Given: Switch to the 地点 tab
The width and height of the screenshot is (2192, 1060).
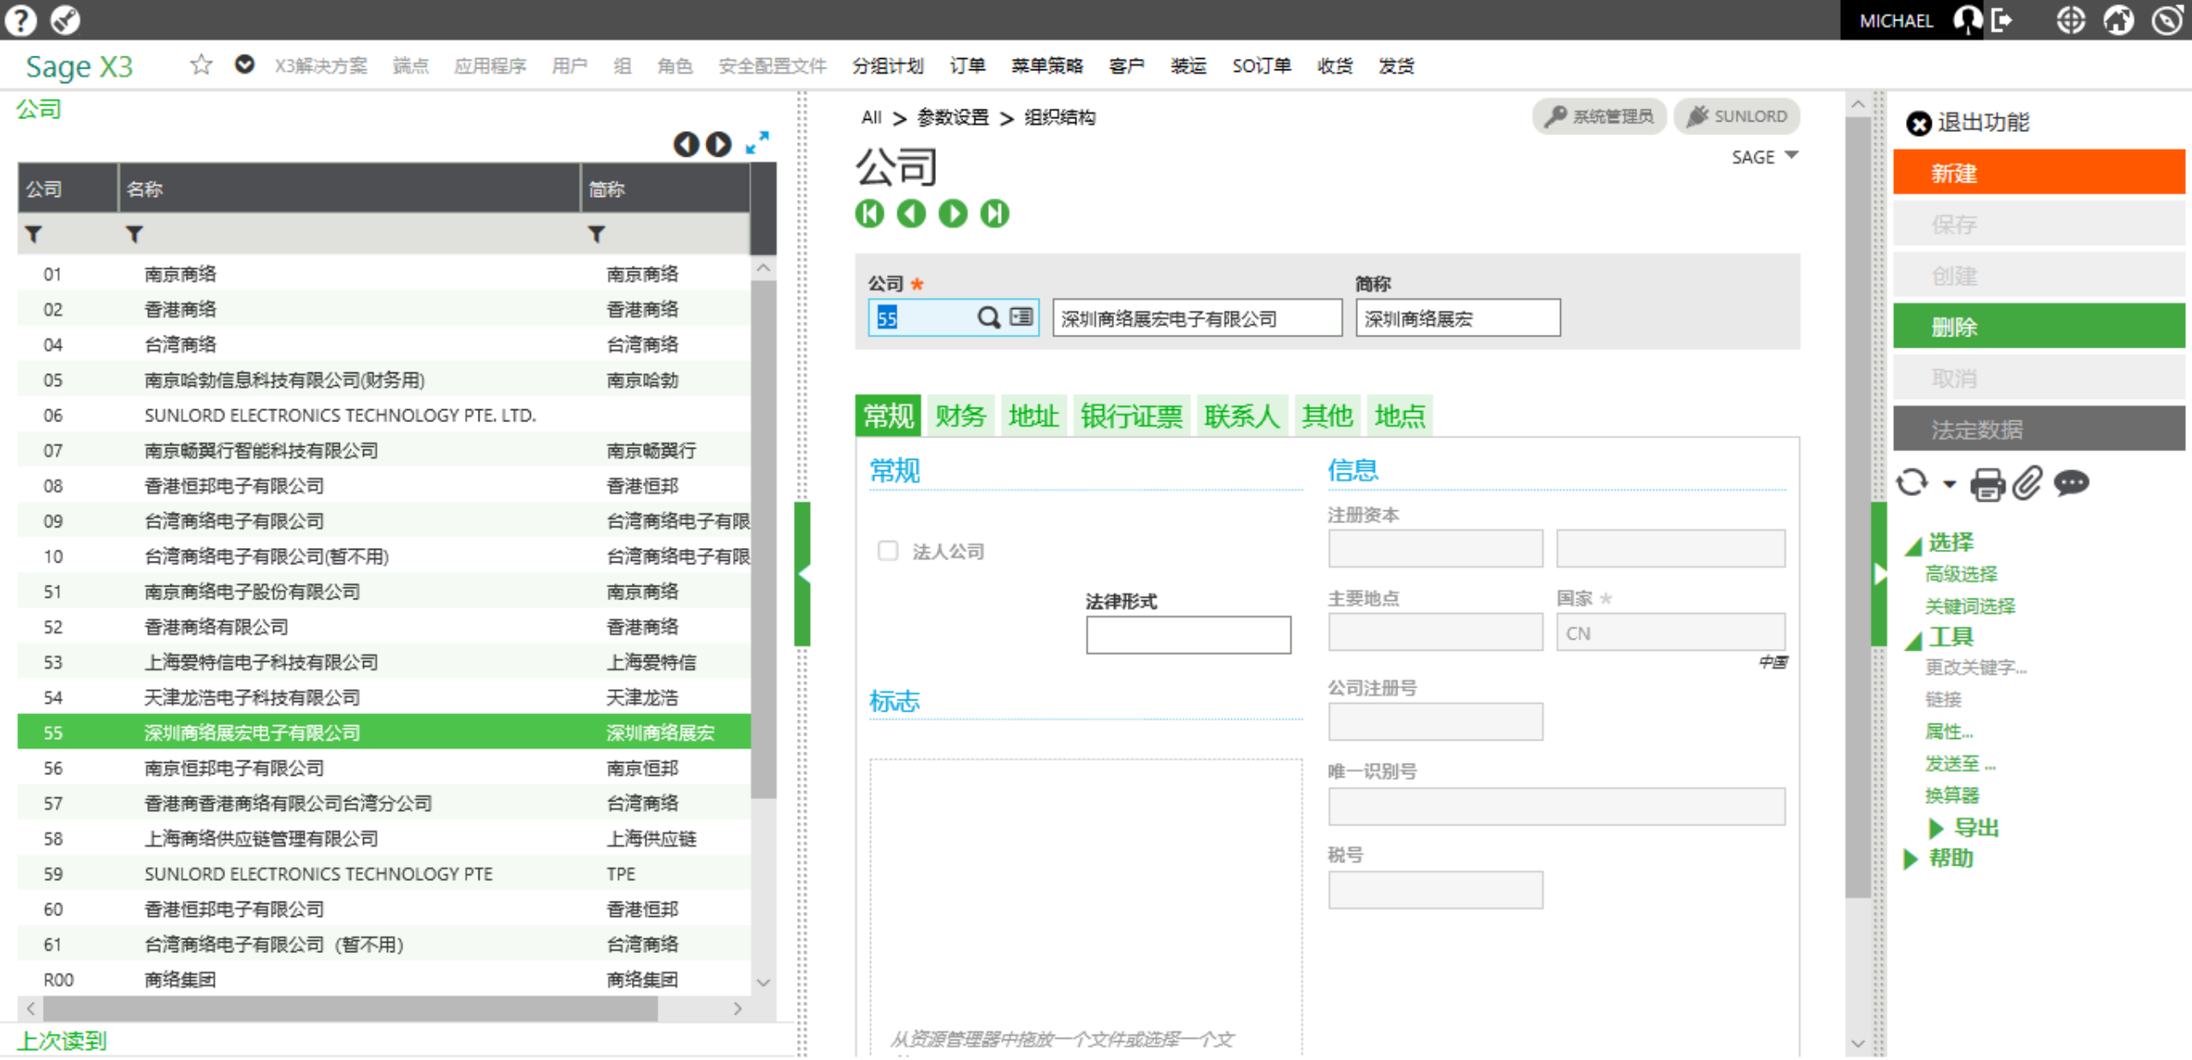Looking at the screenshot, I should [1399, 416].
